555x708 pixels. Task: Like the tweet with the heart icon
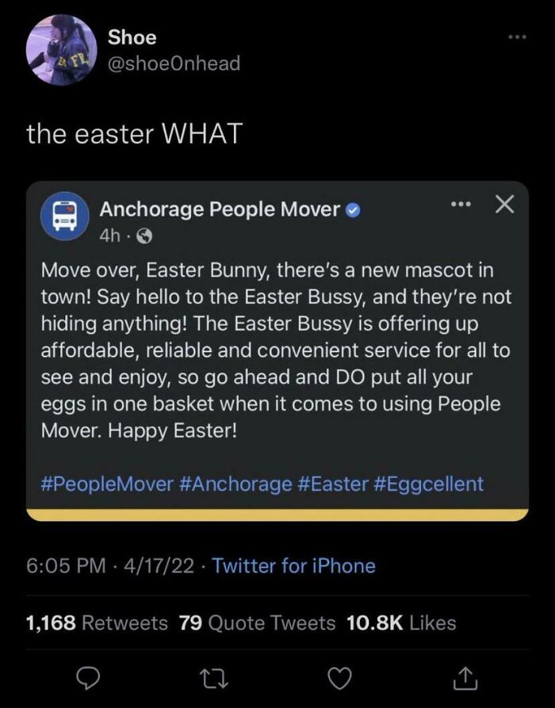coord(339,676)
